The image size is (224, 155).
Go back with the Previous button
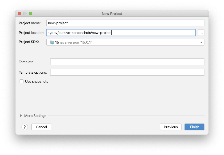tap(171, 127)
